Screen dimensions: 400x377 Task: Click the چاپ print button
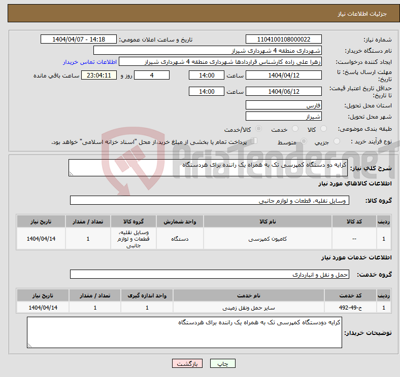pos(223,363)
